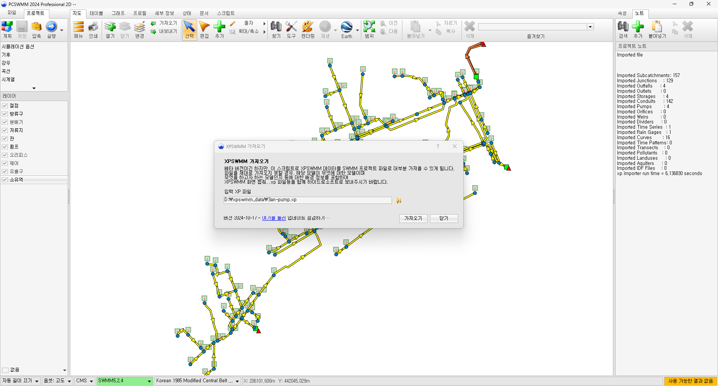Image resolution: width=718 pixels, height=386 pixels.
Task: Click the 여기를 눌러 update link
Action: pos(274,218)
